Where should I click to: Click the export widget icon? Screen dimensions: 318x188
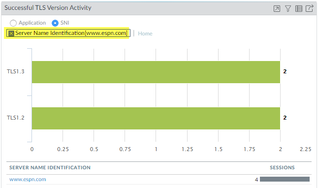[310, 8]
